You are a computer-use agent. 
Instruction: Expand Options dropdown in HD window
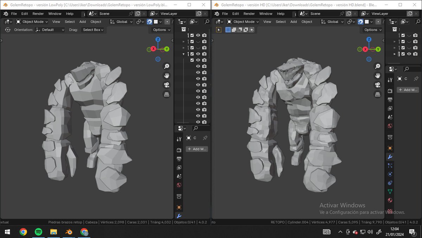click(373, 30)
